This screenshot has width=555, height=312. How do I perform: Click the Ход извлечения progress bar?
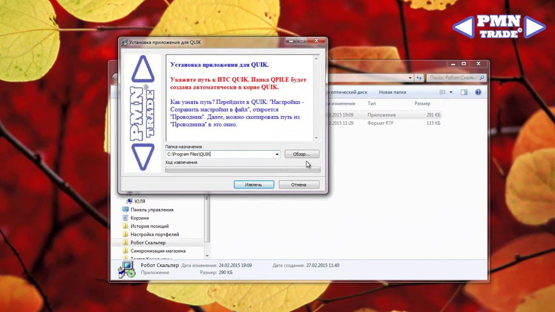(x=243, y=169)
